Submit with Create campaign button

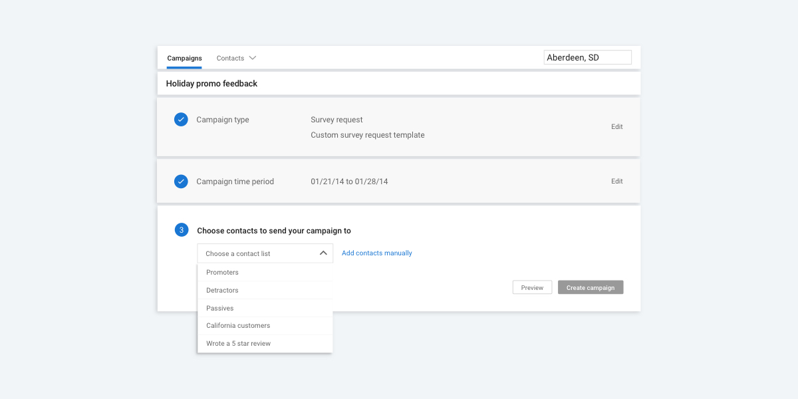point(591,287)
